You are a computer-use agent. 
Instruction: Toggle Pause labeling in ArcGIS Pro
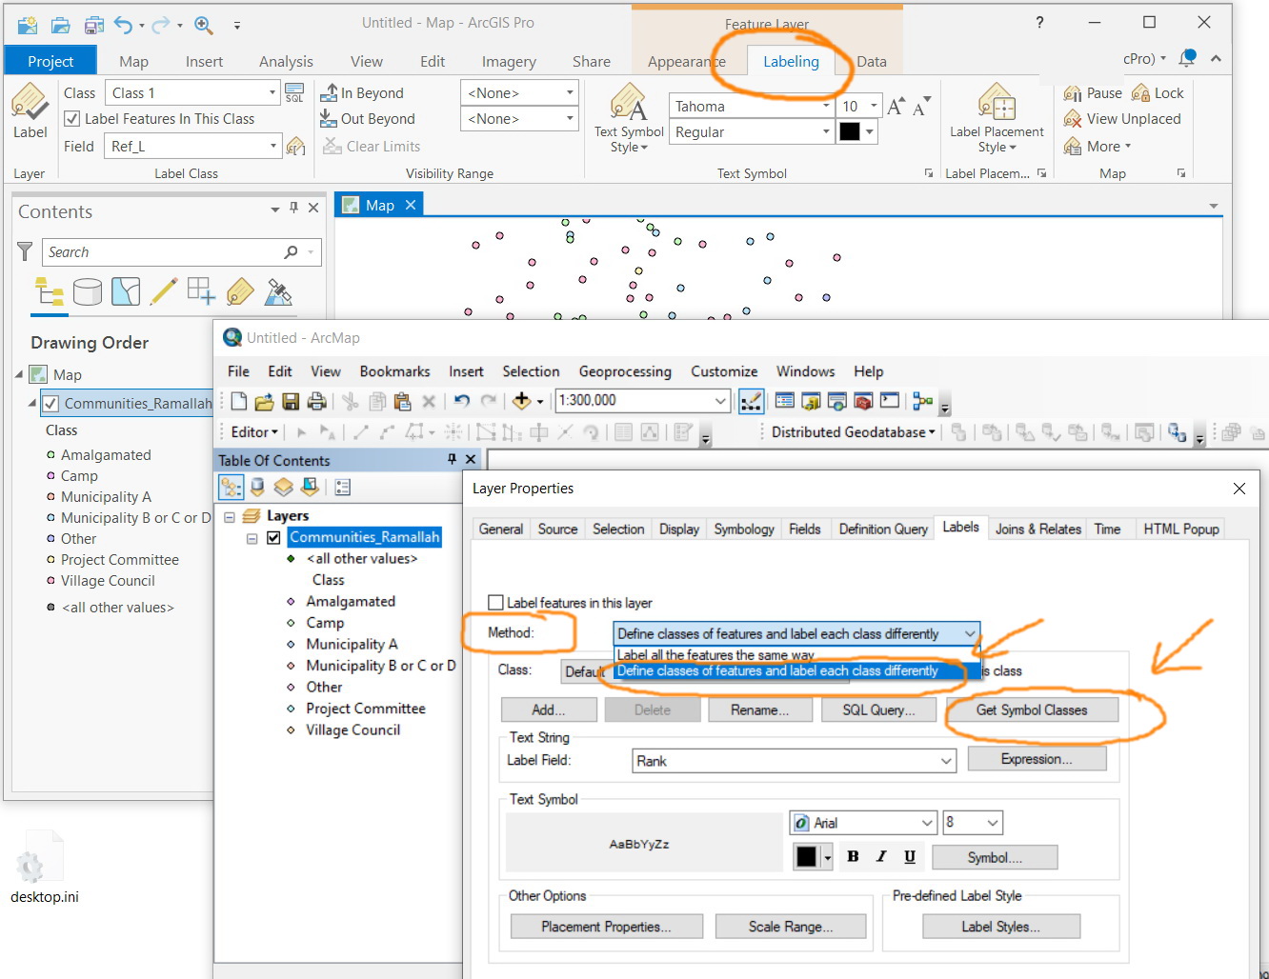(x=1093, y=93)
